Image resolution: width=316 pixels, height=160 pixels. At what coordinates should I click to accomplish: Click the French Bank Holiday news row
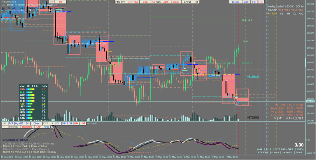(29, 152)
